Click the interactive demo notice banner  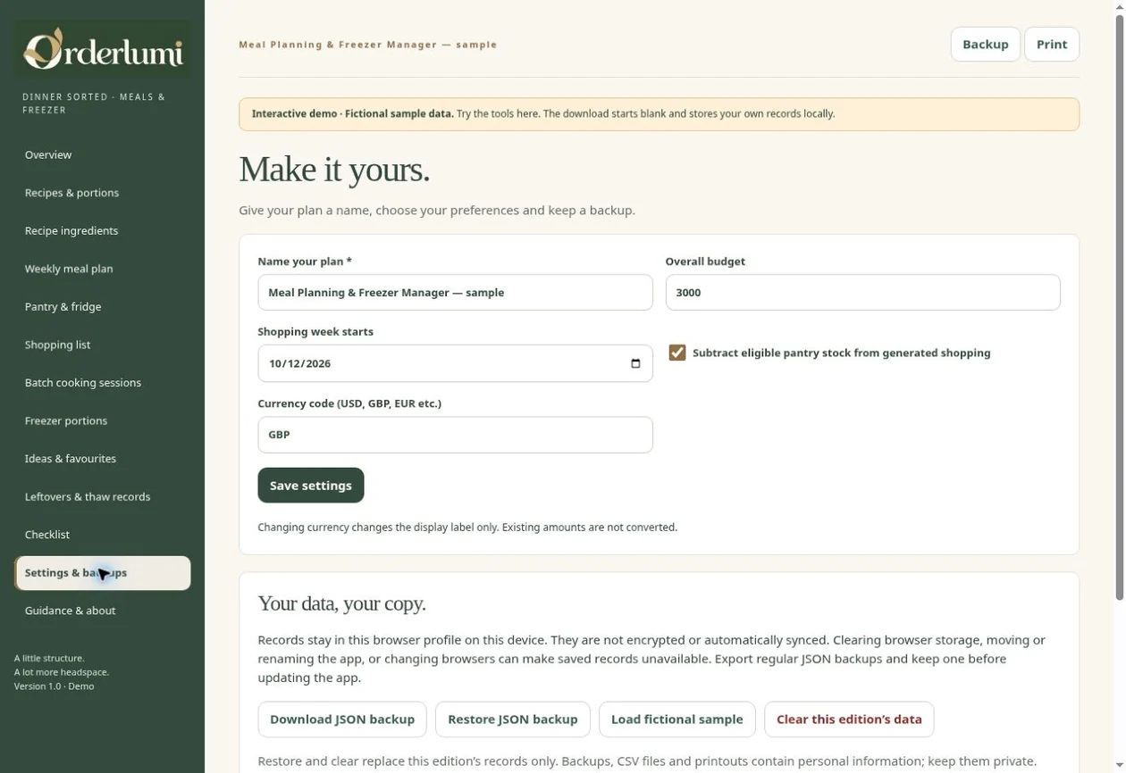pyautogui.click(x=659, y=114)
